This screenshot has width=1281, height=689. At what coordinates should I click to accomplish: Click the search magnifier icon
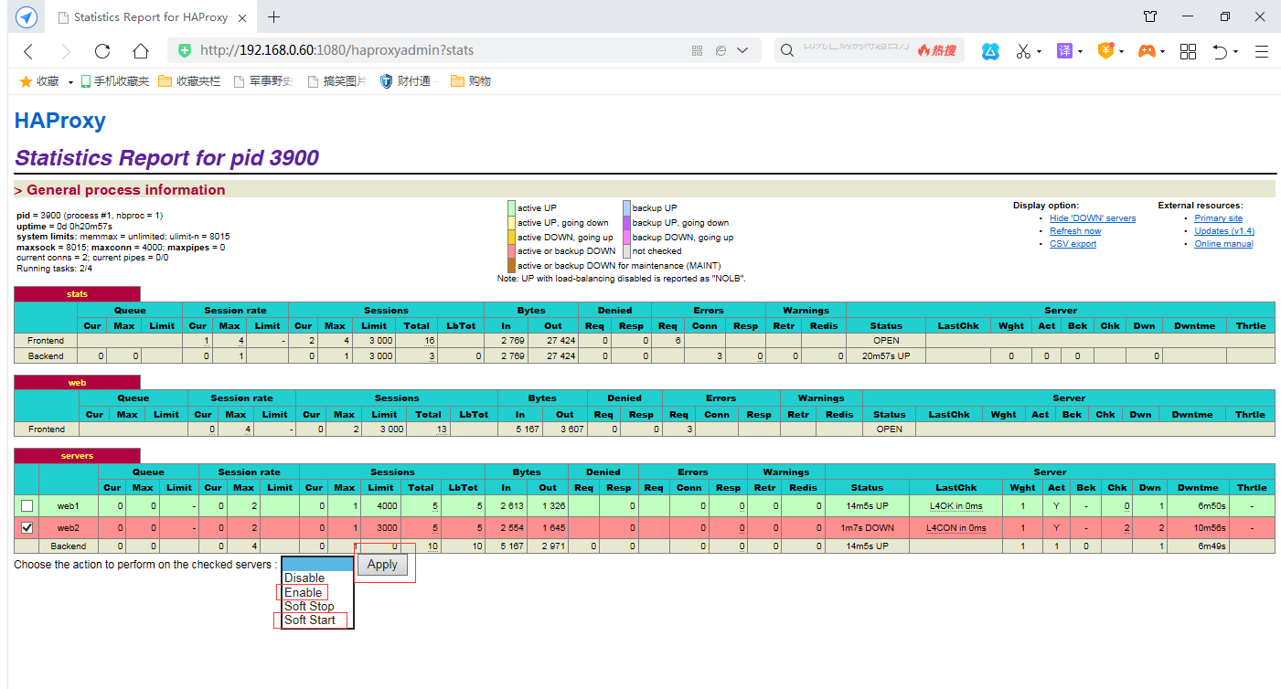tap(786, 51)
